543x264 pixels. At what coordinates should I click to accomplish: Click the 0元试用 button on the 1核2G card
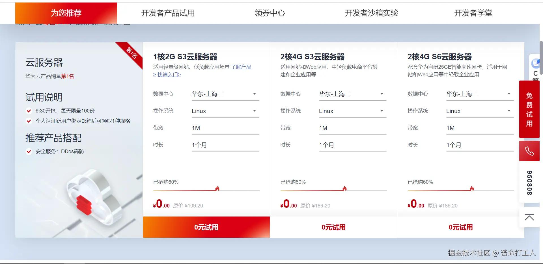click(x=206, y=227)
